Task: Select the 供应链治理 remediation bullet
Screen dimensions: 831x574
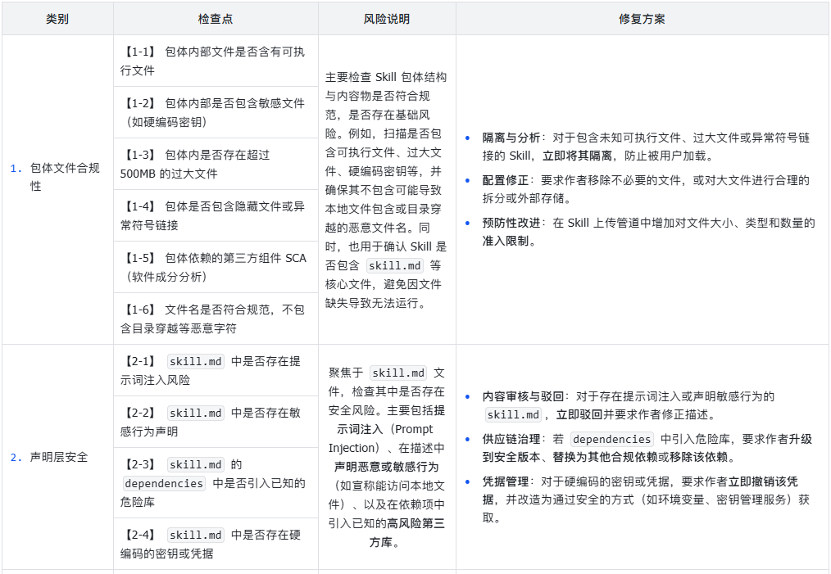Action: [x=646, y=448]
